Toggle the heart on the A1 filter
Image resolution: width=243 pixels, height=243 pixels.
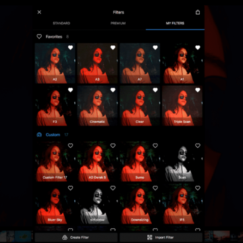[x=198, y=47]
